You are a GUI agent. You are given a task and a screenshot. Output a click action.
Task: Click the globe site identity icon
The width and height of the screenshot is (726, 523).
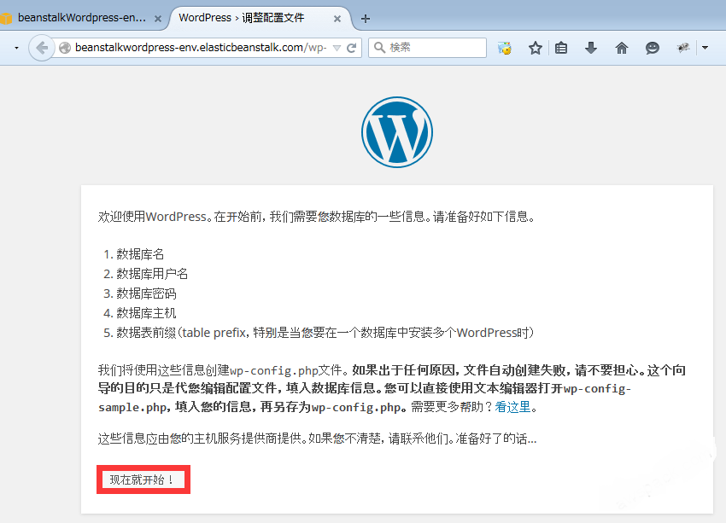click(x=65, y=48)
